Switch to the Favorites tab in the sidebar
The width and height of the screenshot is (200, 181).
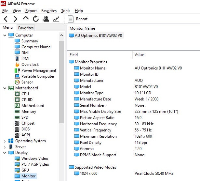pyautogui.click(x=26, y=28)
